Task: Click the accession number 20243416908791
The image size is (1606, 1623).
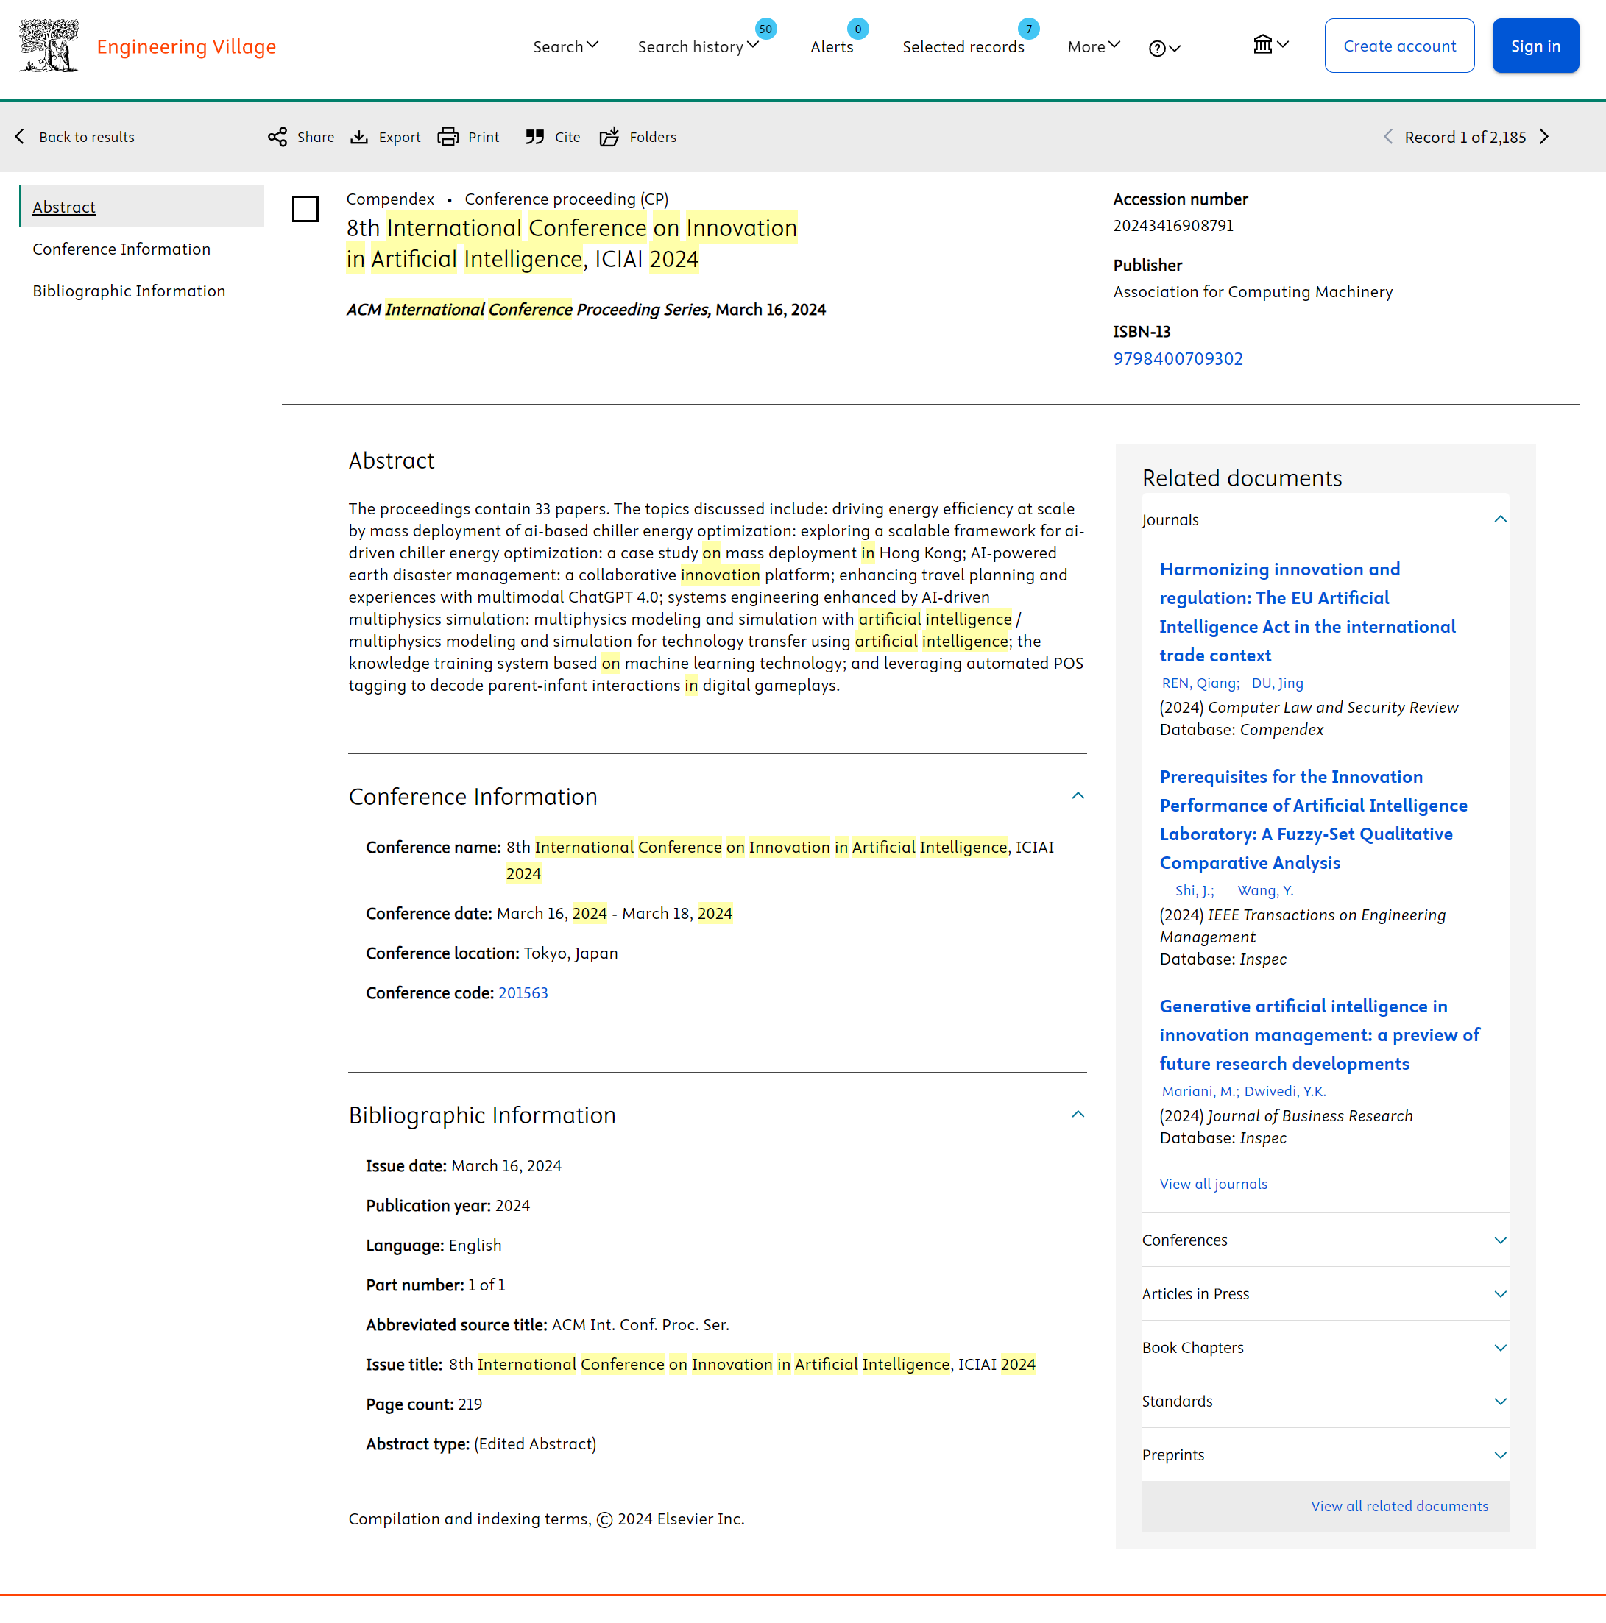Action: (x=1173, y=225)
